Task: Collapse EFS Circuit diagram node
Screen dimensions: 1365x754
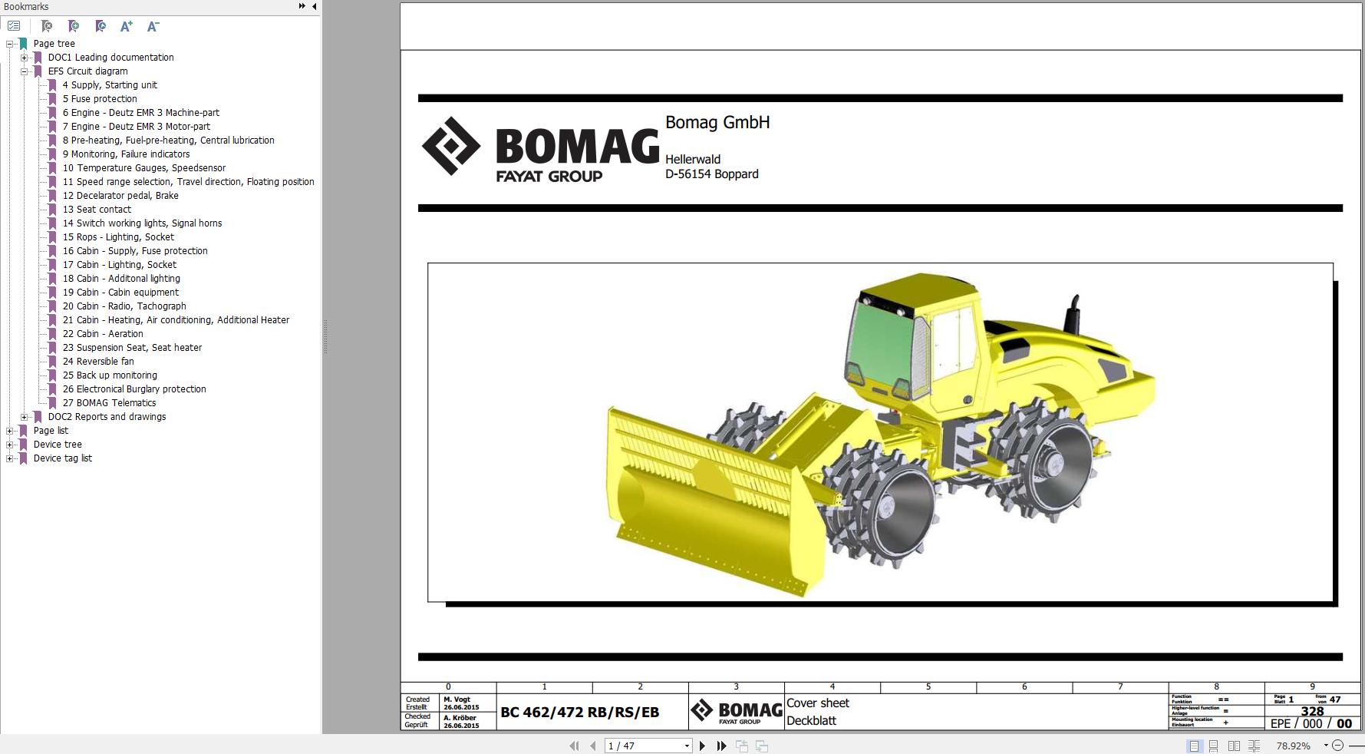Action: click(x=24, y=71)
